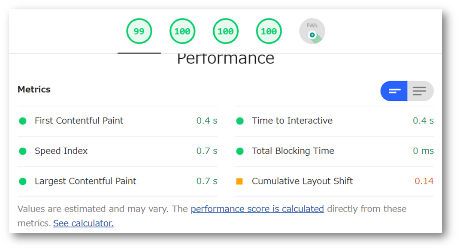Open the third gauge scoring 100

(226, 31)
